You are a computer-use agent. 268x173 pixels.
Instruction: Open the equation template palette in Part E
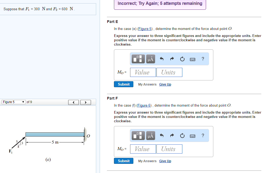138,59
